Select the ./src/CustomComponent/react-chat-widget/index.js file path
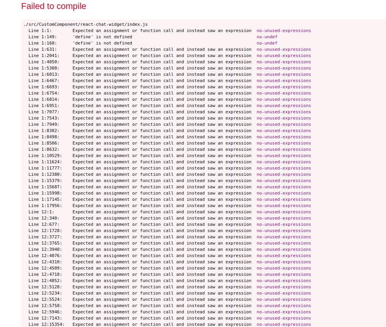386x327 pixels. [x=86, y=24]
